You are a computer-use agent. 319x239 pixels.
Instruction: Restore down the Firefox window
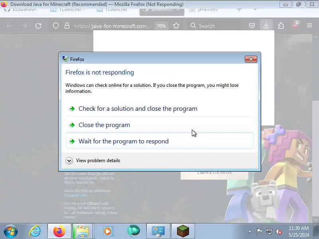pos(299,4)
